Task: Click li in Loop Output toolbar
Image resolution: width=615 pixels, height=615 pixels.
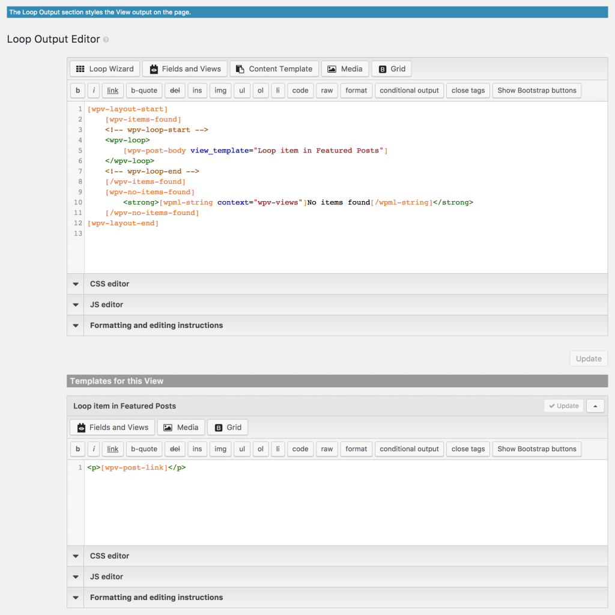Action: 277,91
